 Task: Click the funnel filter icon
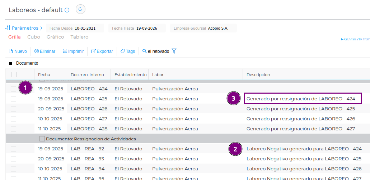tap(174, 51)
